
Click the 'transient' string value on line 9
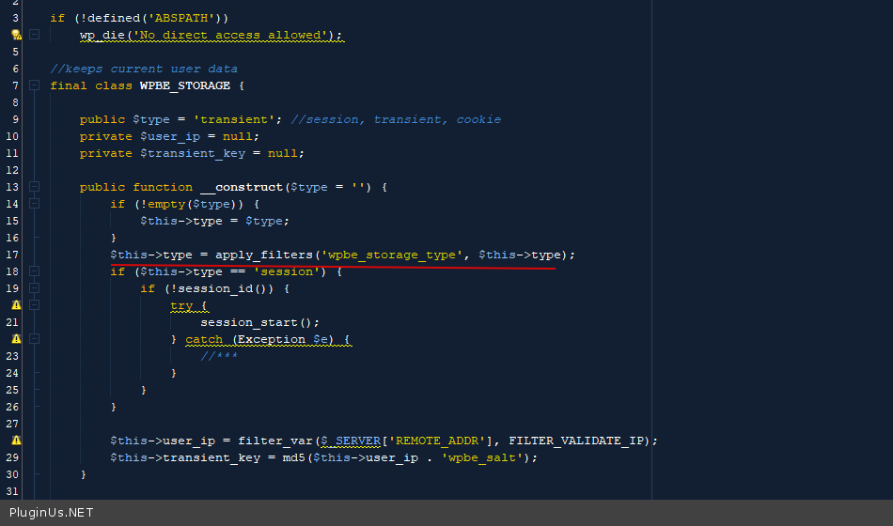(x=234, y=119)
